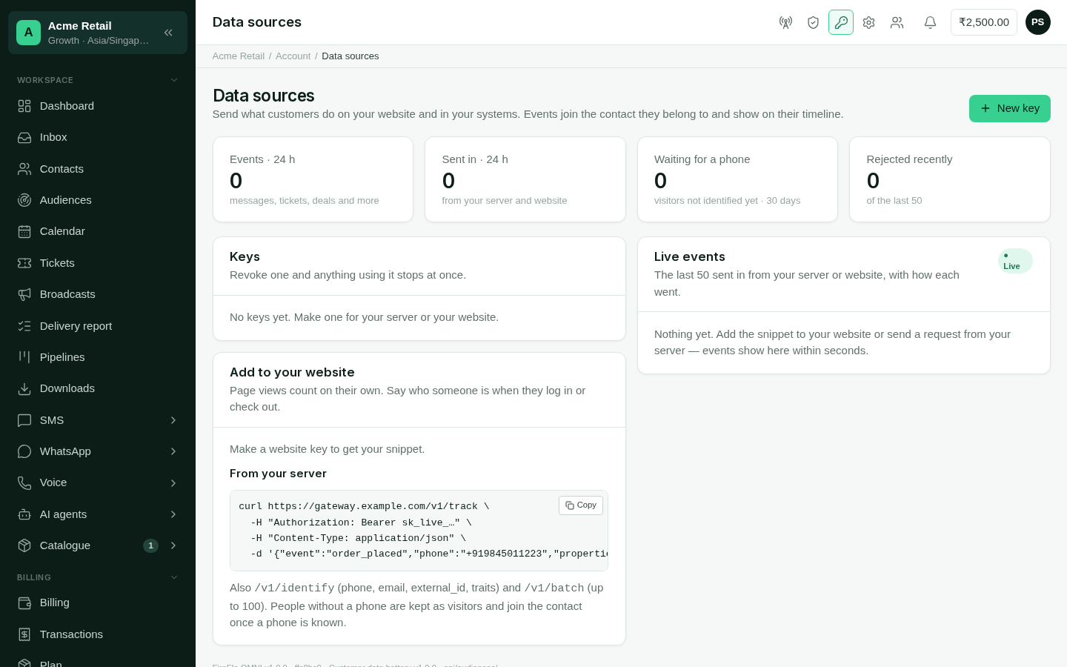Click the green Live status badge
Screen dimensions: 1067x667
pos(1015,261)
